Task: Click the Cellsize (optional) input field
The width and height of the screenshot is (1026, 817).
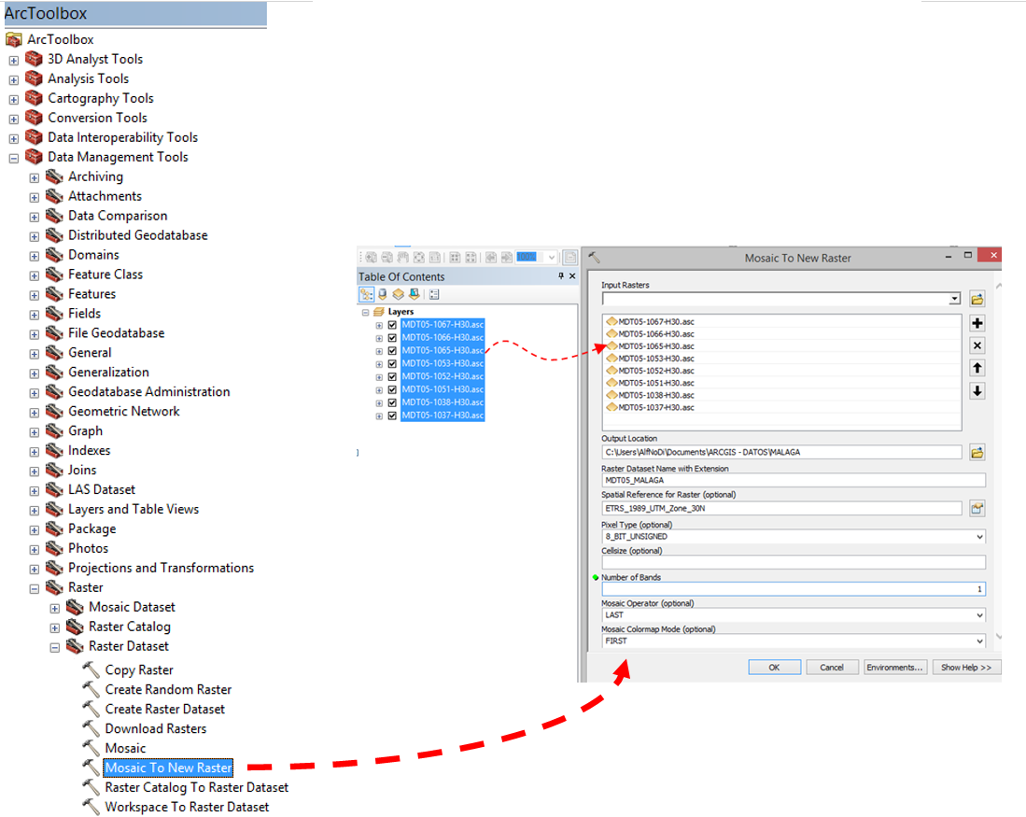Action: click(x=793, y=562)
